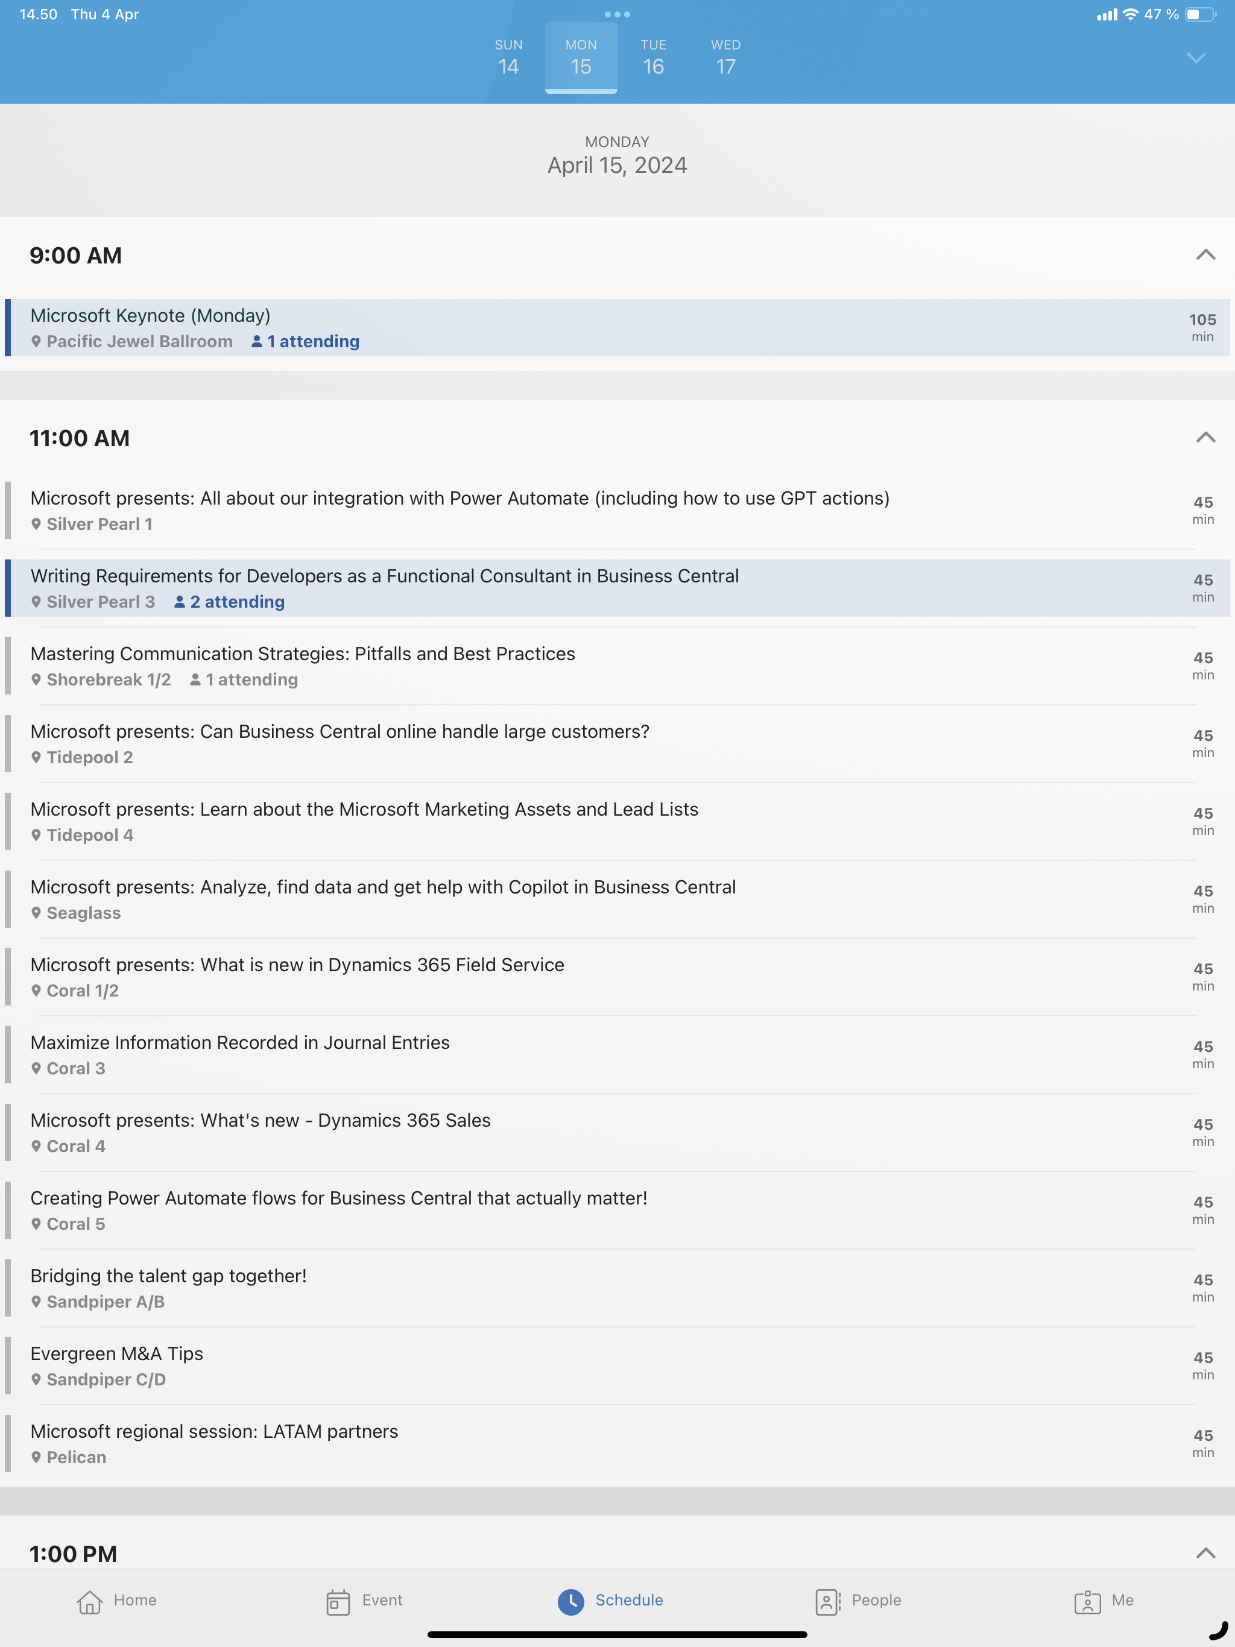Tap the 105 min duration label
This screenshot has width=1235, height=1647.
(x=1202, y=327)
